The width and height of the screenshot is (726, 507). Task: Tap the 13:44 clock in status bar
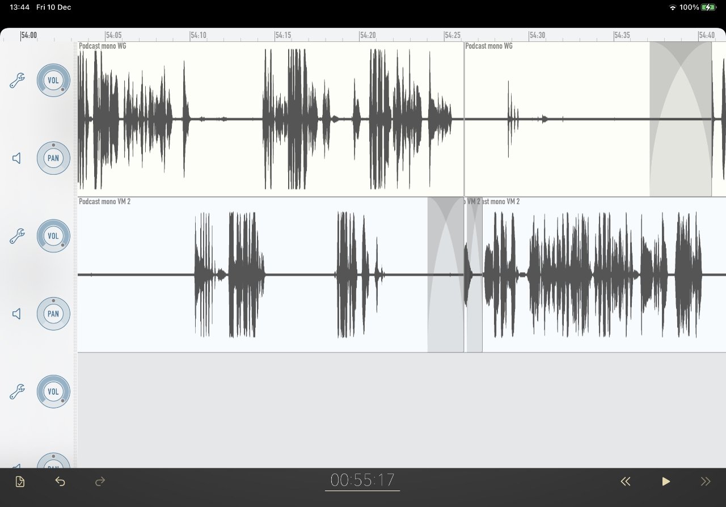pyautogui.click(x=19, y=7)
